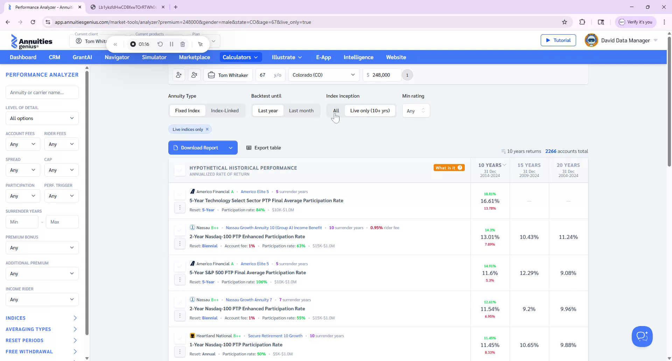Adjust the Min rating Any stepper
Viewport: 672px width, 361px height.
point(423,111)
